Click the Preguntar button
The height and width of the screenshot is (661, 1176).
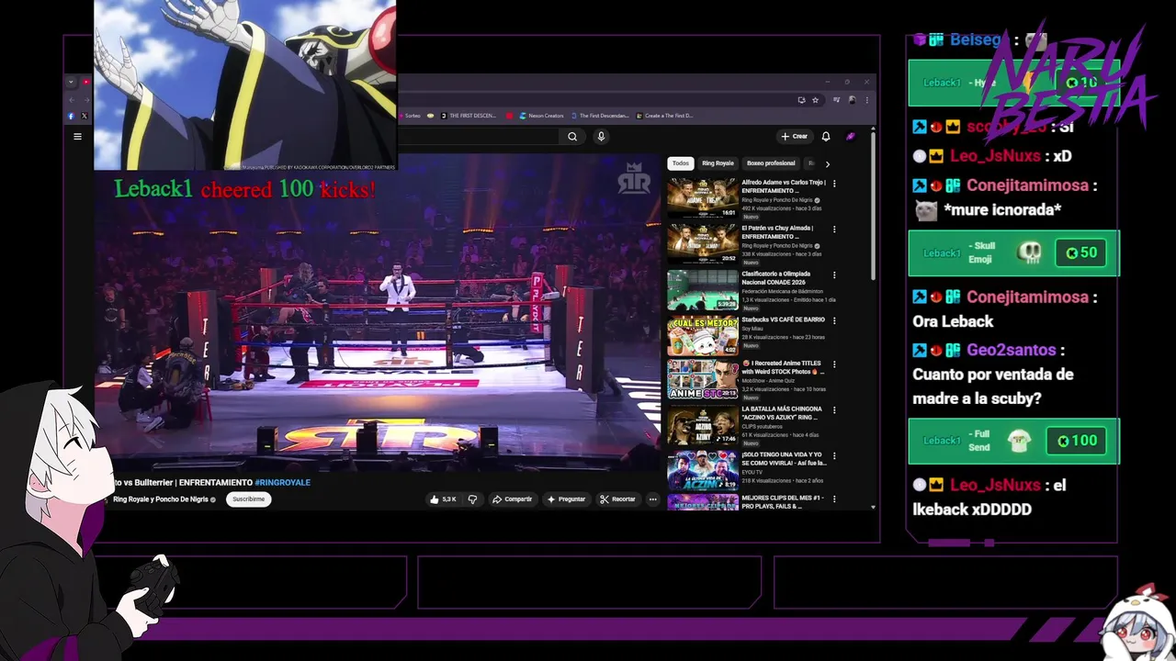click(x=566, y=499)
